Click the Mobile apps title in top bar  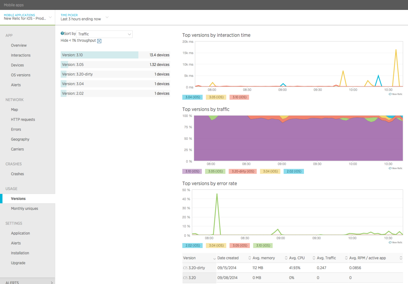pos(14,5)
